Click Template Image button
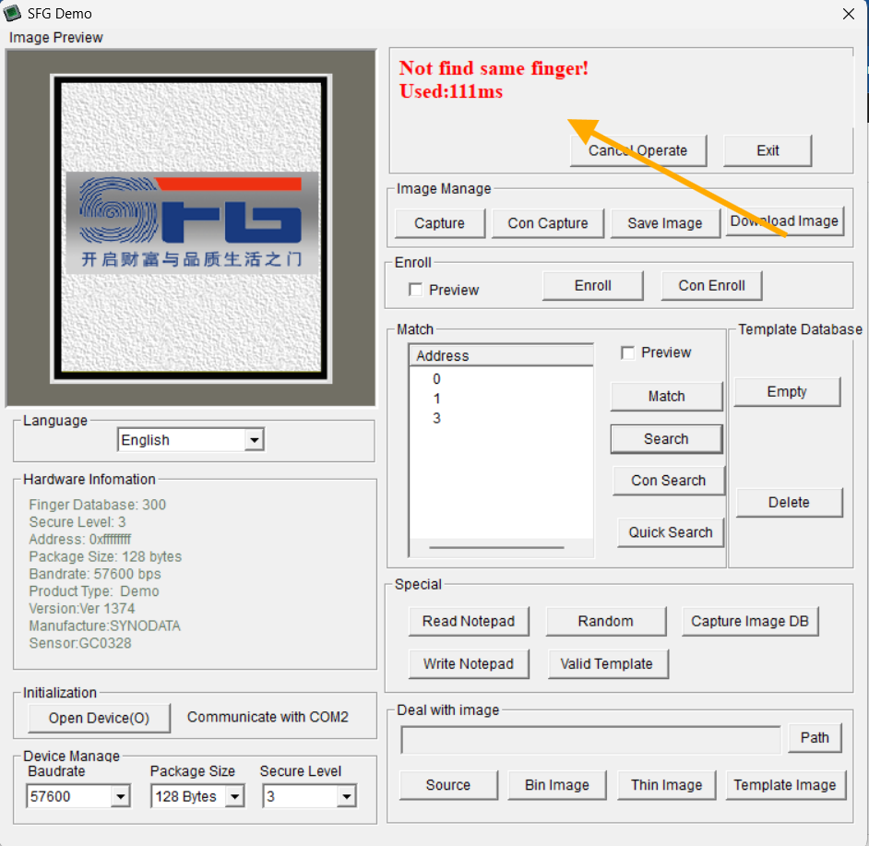The width and height of the screenshot is (869, 846). tap(785, 785)
